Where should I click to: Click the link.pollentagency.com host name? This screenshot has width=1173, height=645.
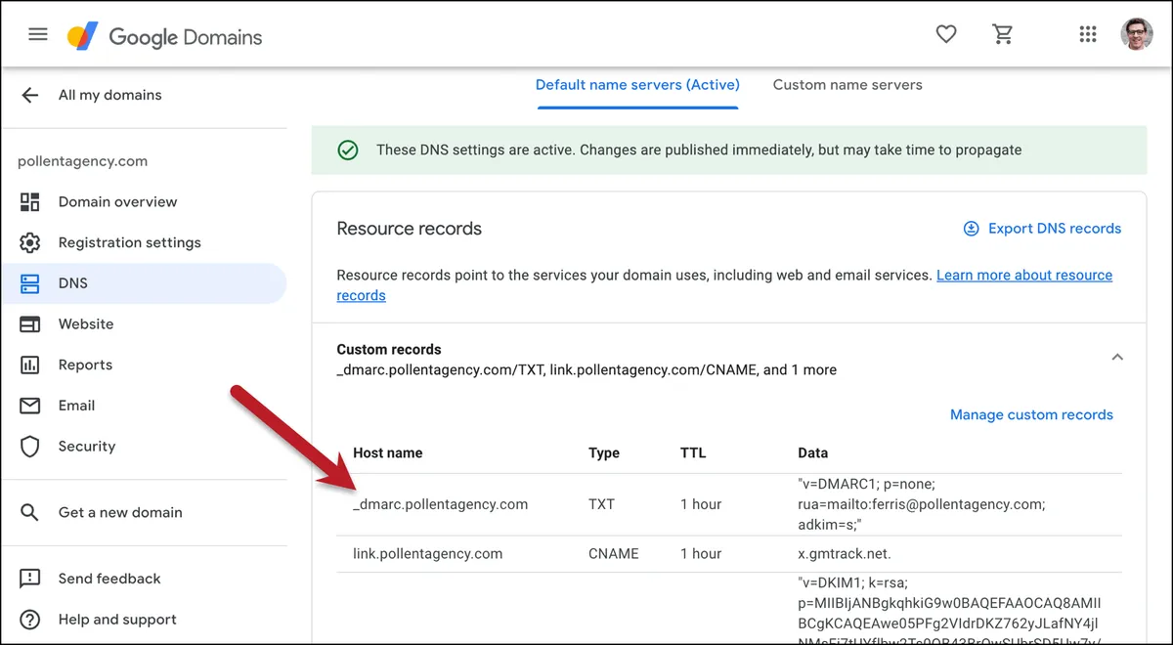427,553
